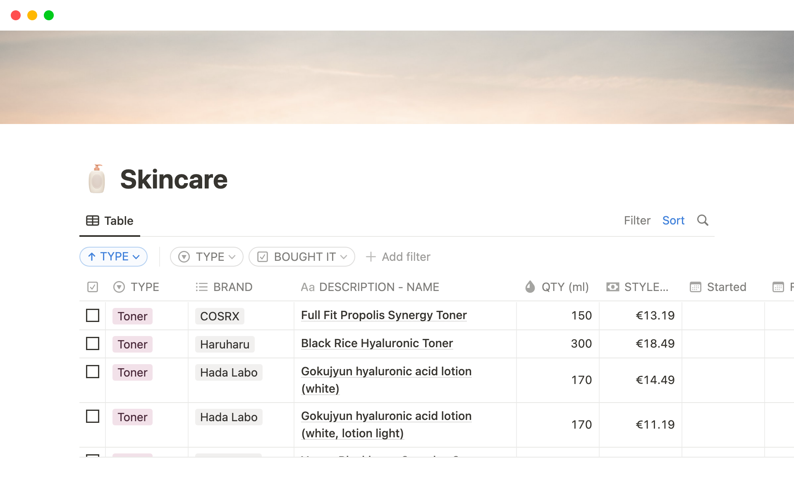Click the list icon beside BRAND header
Image resolution: width=794 pixels, height=496 pixels.
[x=201, y=286]
